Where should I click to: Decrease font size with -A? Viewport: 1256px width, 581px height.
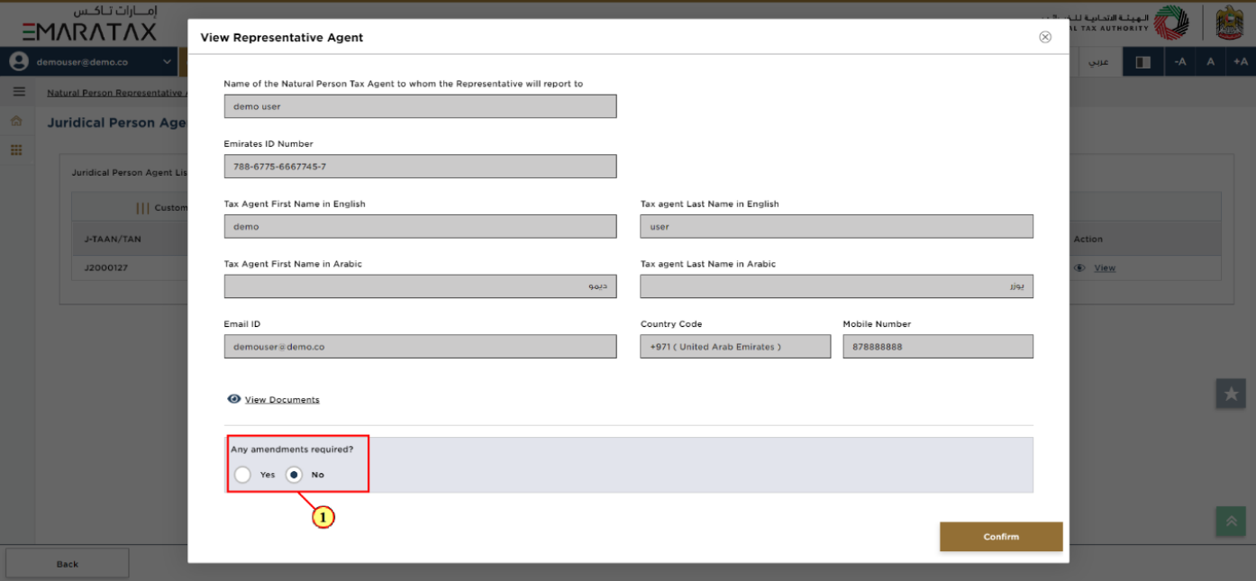point(1180,62)
